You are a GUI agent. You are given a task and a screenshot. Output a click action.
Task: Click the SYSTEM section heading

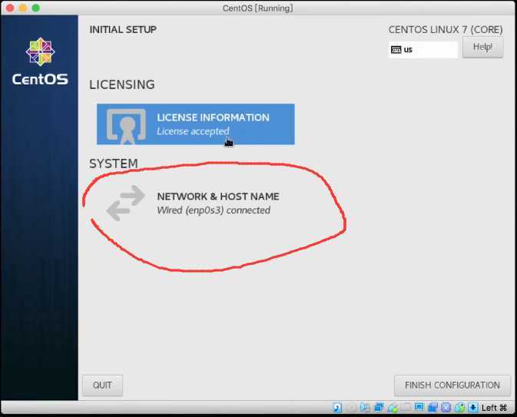[x=114, y=164]
